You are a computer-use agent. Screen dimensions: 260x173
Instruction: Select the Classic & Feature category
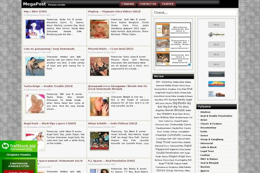[211, 124]
